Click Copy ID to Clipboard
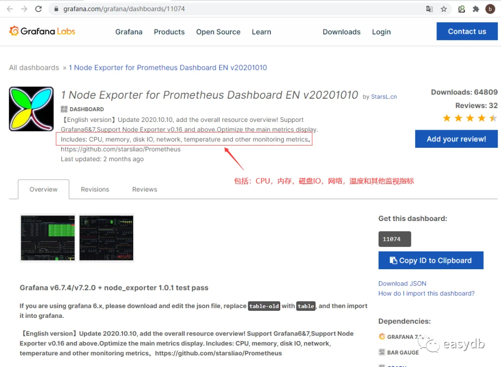This screenshot has height=367, width=501. (x=430, y=260)
